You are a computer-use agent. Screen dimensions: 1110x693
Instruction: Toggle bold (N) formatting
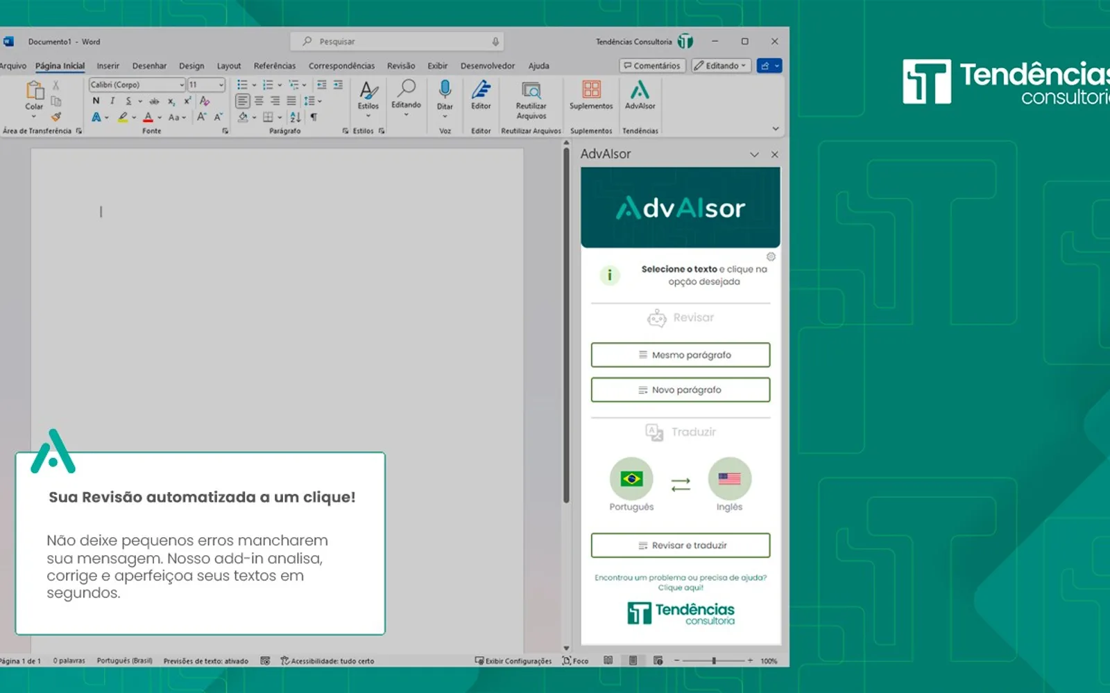coord(96,101)
